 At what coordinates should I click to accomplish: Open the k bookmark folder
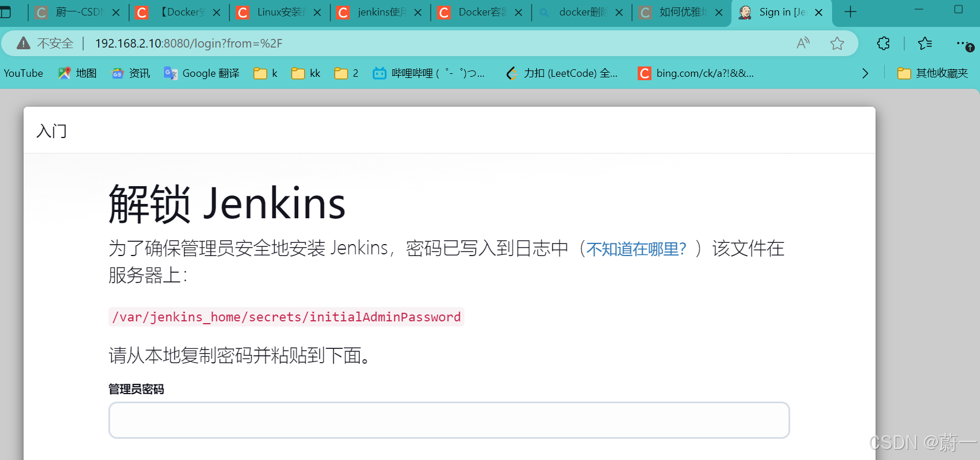pos(266,73)
